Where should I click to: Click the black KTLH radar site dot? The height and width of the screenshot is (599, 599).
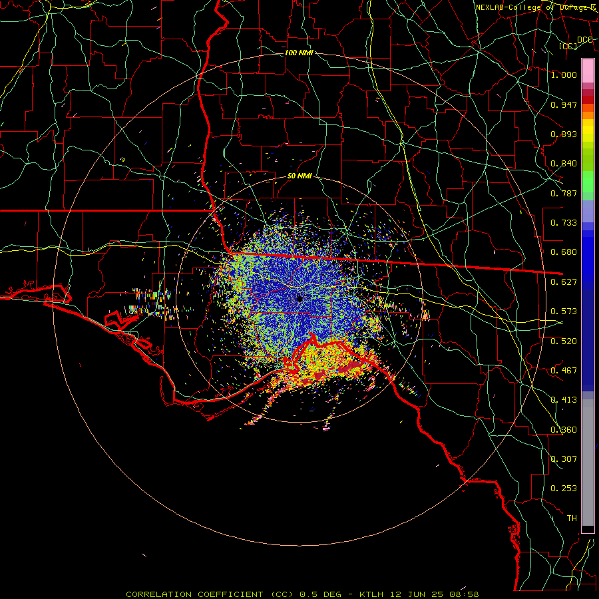click(x=299, y=298)
